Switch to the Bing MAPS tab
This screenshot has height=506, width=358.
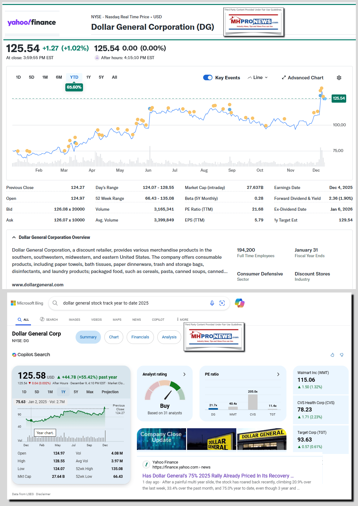point(117,319)
